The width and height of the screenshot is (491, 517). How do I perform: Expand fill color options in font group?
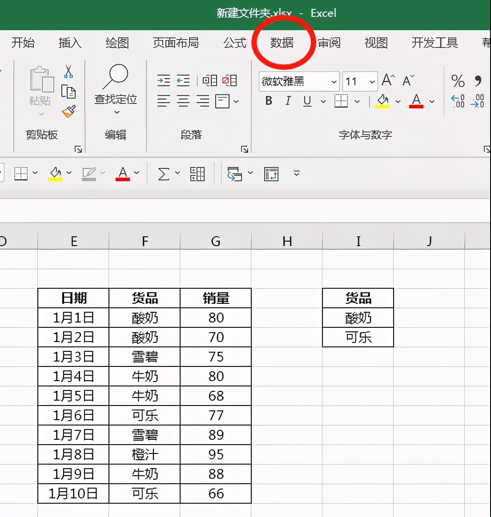pyautogui.click(x=398, y=102)
